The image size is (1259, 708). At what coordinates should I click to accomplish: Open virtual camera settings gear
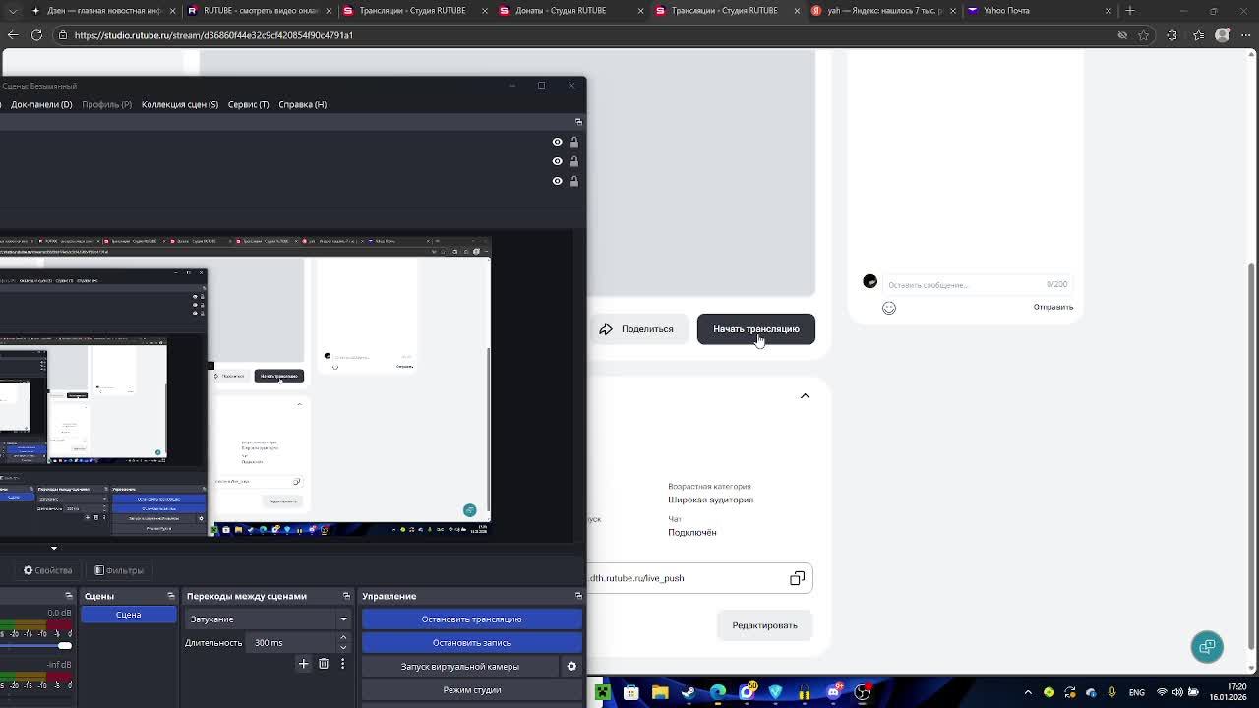click(571, 667)
